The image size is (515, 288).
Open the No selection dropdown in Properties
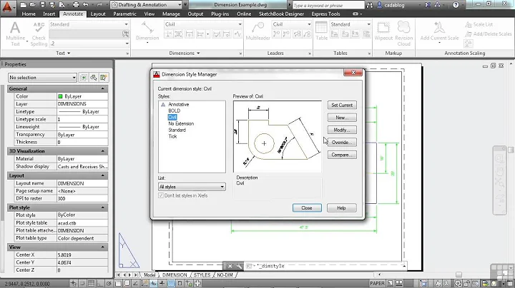point(42,78)
